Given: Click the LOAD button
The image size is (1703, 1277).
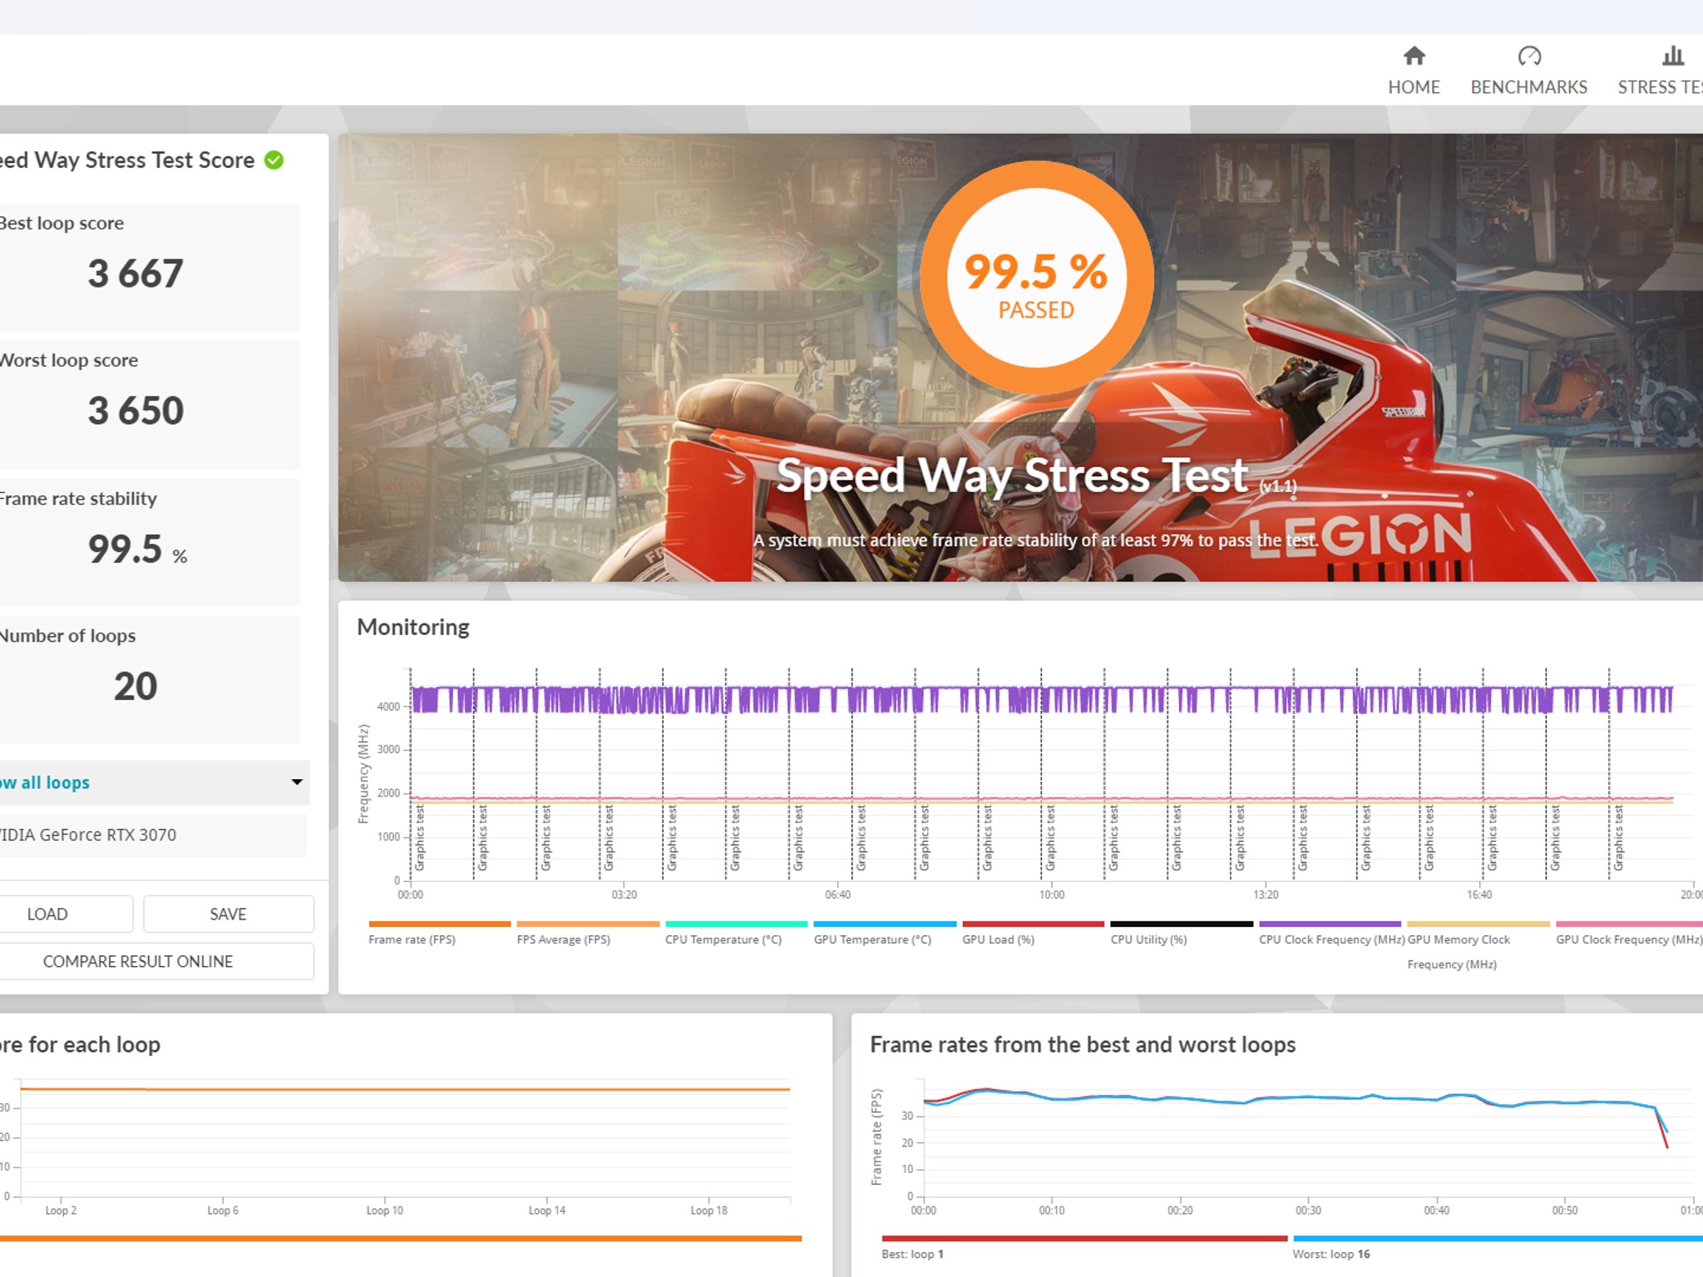Looking at the screenshot, I should tap(65, 914).
